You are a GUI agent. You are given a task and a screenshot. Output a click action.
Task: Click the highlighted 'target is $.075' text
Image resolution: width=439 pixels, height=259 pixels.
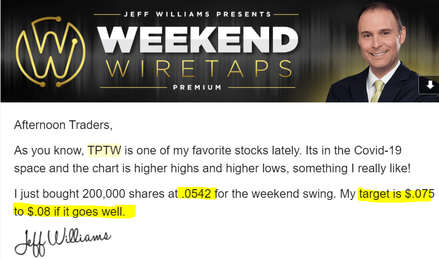pyautogui.click(x=397, y=193)
